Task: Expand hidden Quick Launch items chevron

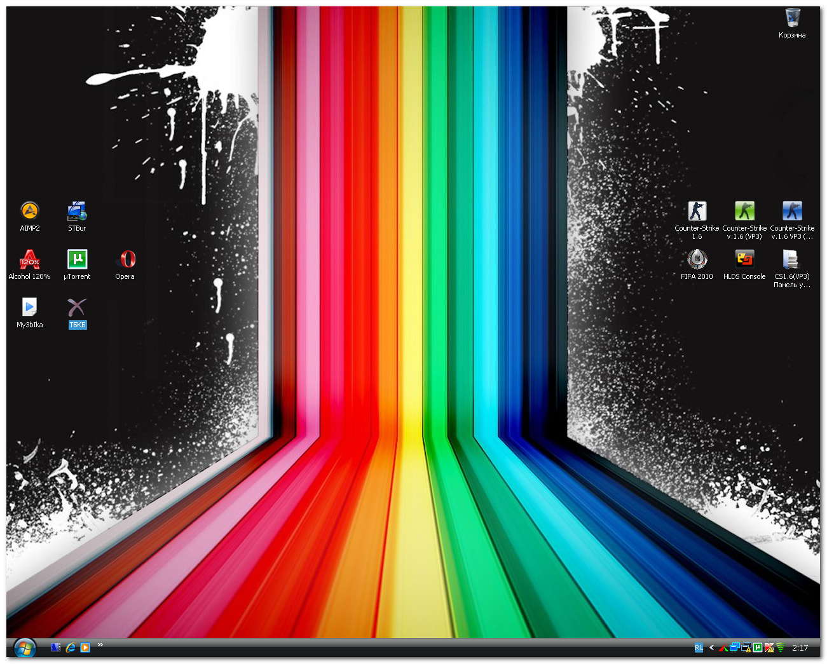Action: 100,645
